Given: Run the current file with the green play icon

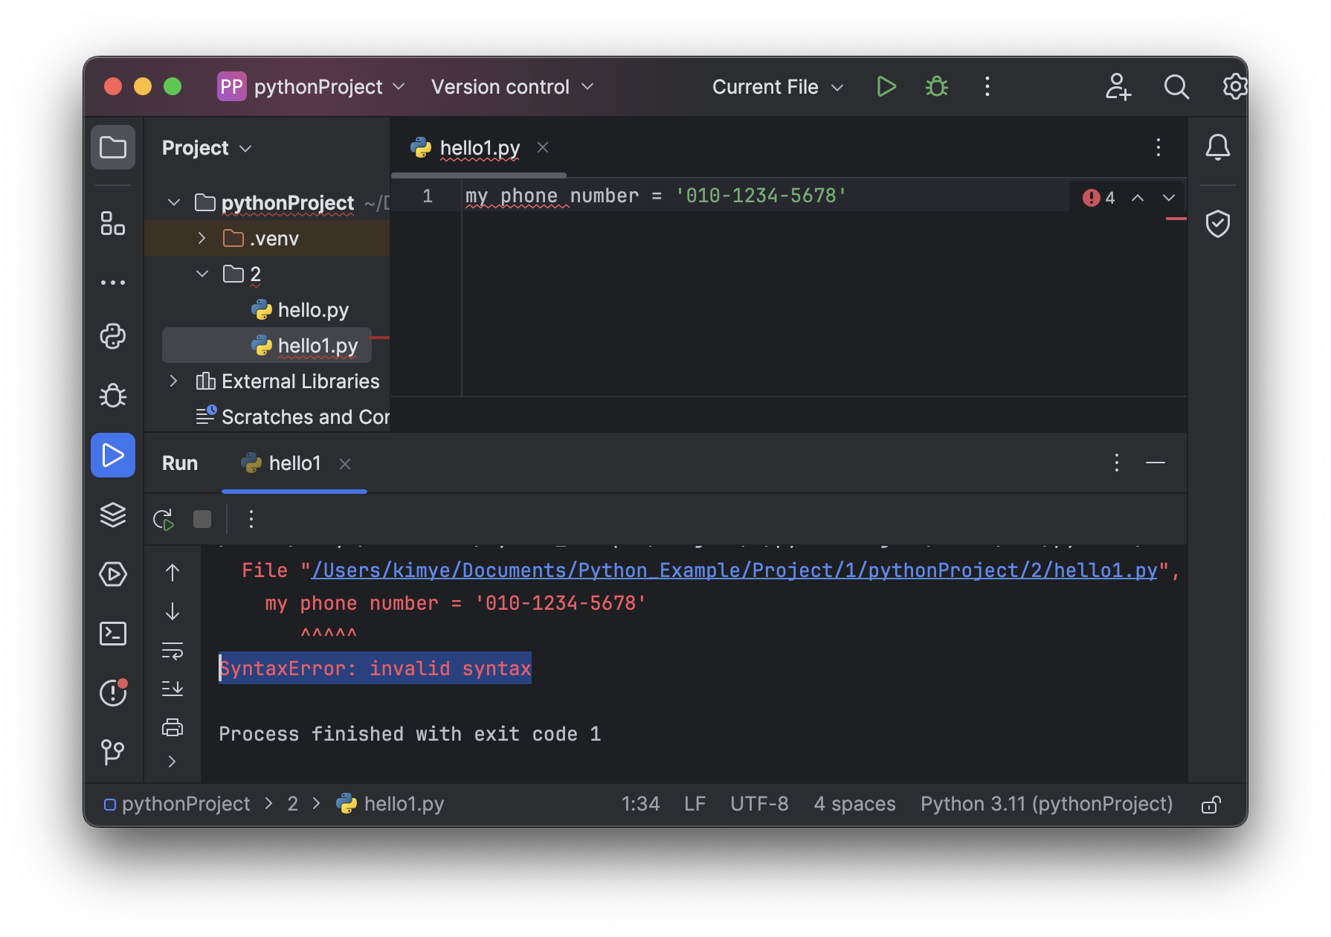Looking at the screenshot, I should (x=886, y=87).
